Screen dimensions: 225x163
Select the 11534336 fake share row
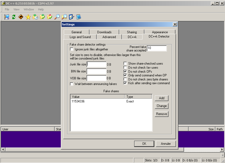pos(111,101)
